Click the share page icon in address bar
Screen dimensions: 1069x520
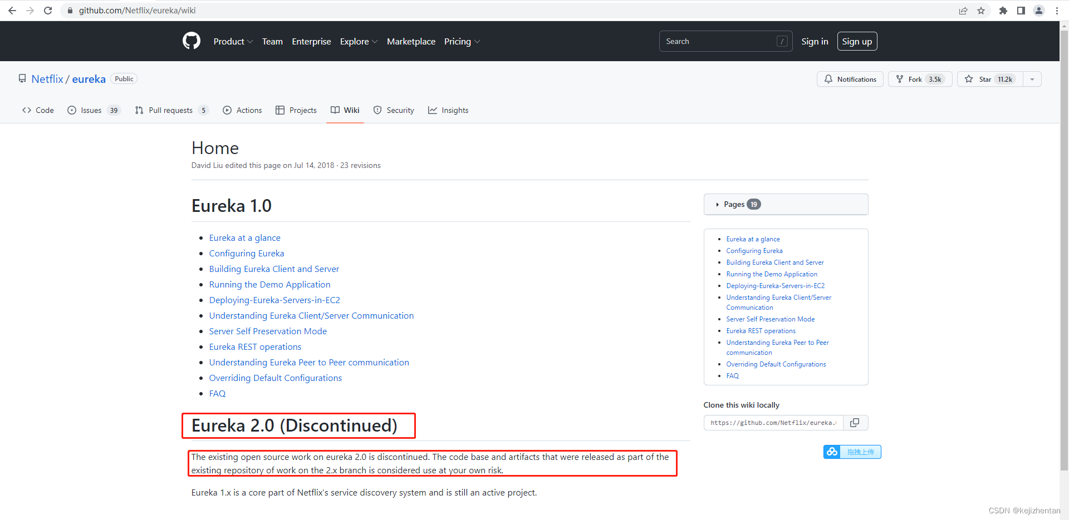click(963, 11)
